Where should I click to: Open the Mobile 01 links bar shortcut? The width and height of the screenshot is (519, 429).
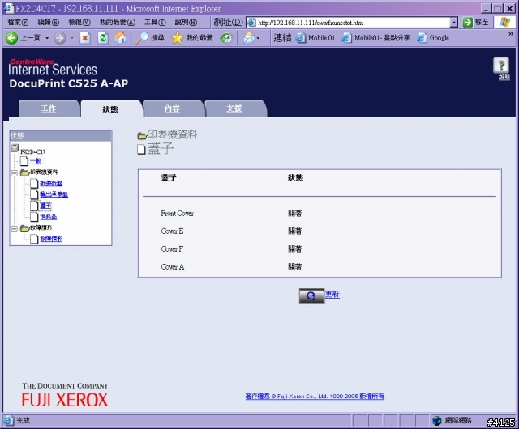315,38
